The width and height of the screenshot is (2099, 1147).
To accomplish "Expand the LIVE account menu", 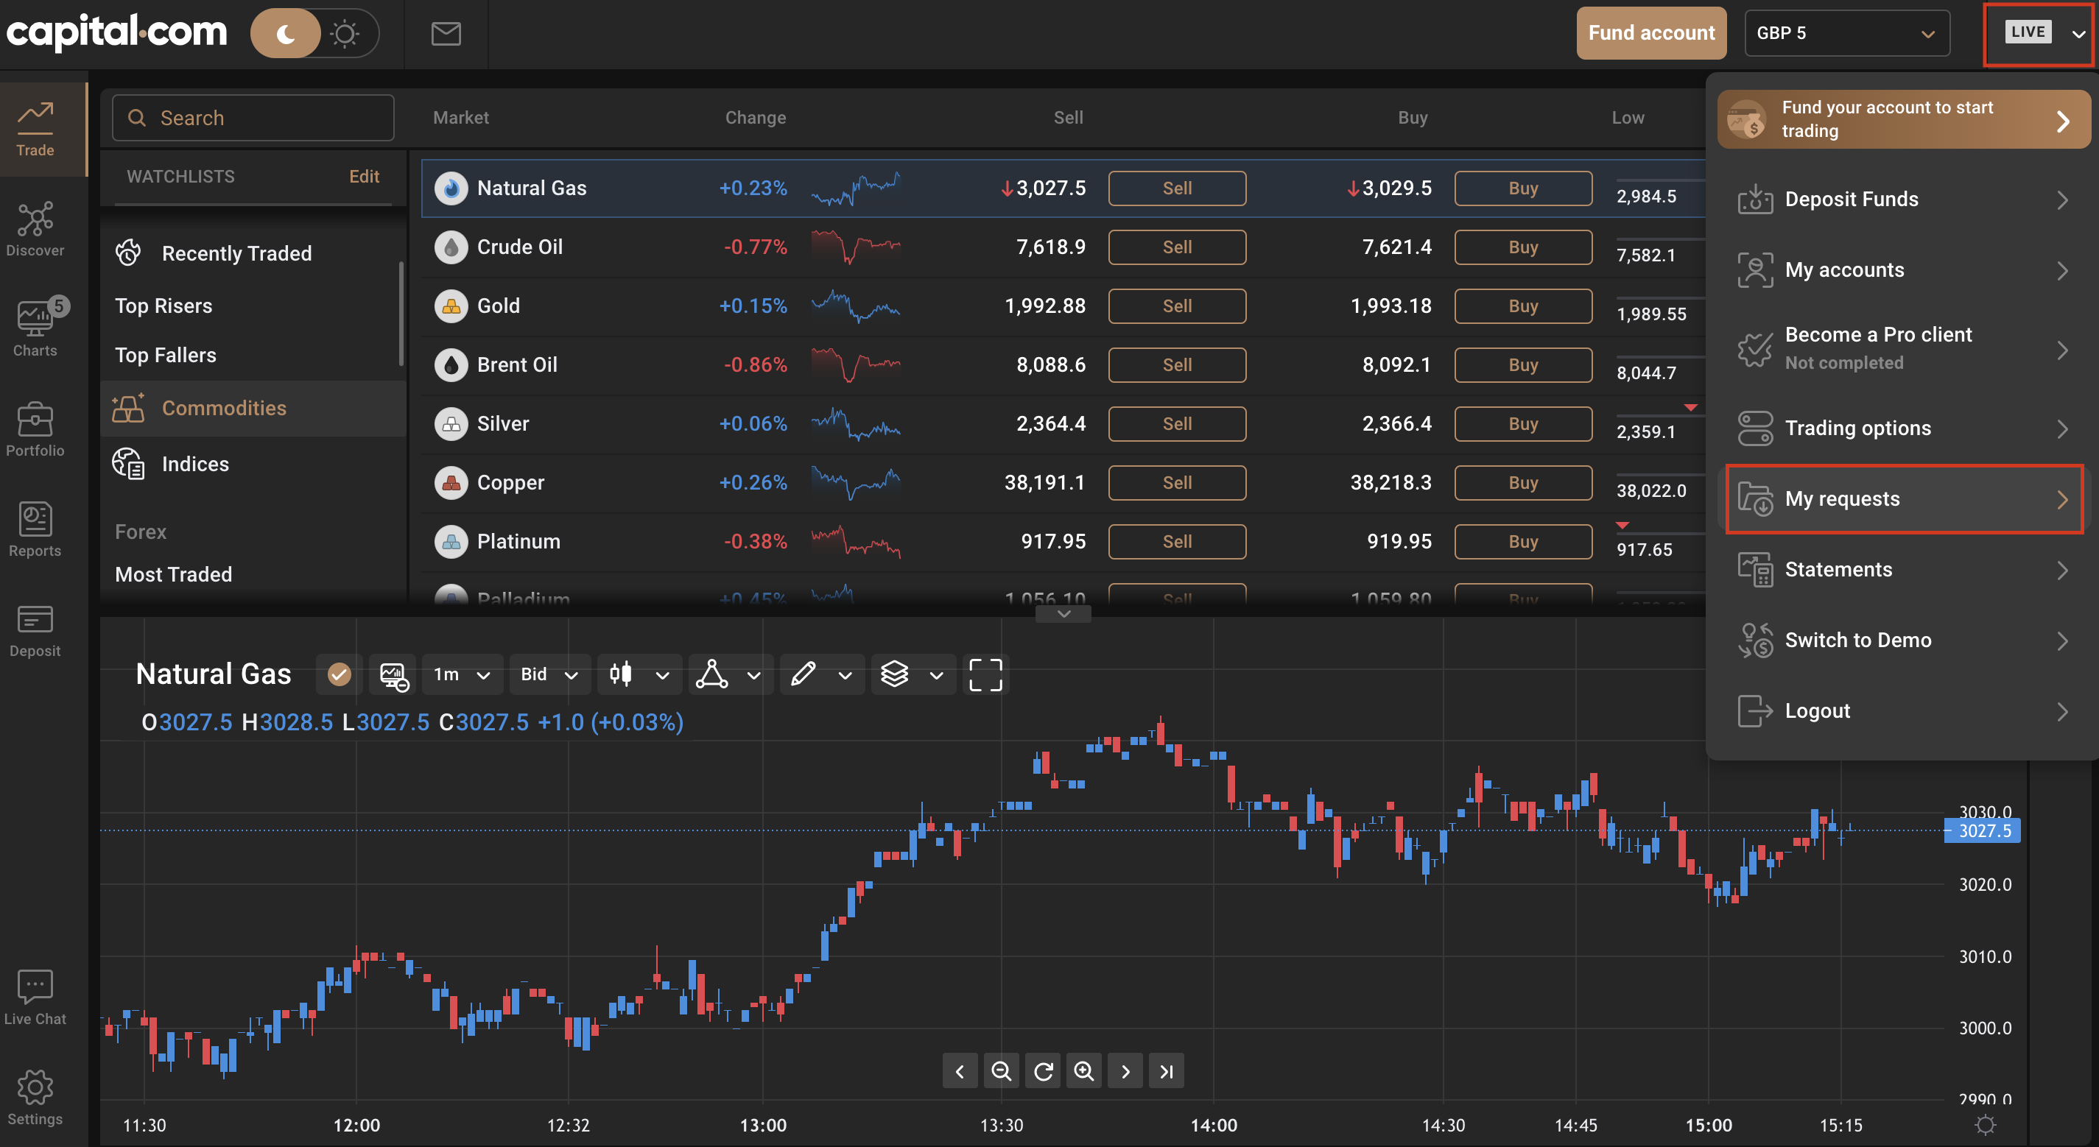I will tap(2041, 33).
